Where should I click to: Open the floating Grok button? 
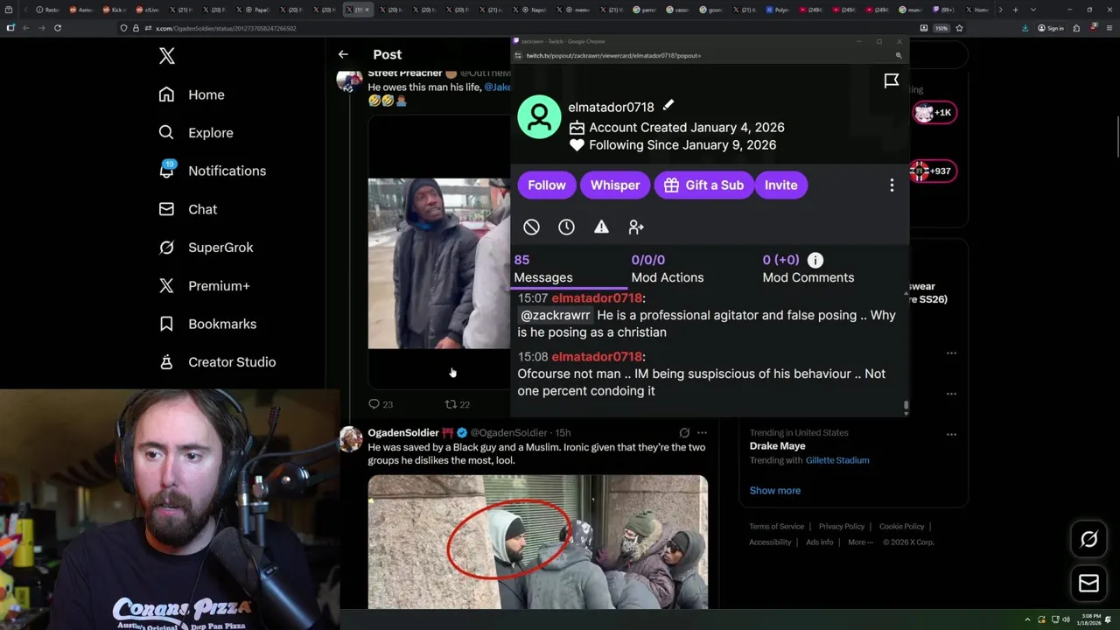1088,540
